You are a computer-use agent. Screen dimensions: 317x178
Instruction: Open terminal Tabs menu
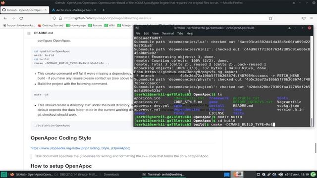180,34
